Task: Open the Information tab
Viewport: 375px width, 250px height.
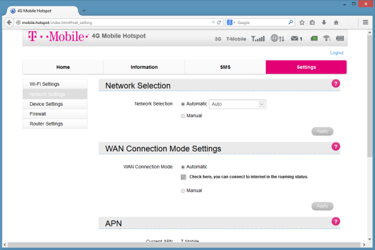Action: 144,67
